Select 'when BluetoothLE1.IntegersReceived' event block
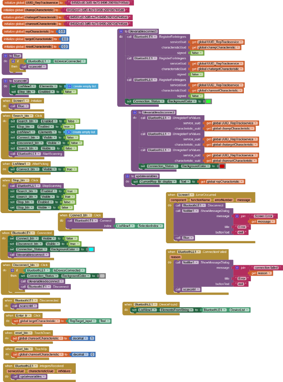Image resolution: width=283 pixels, height=382 pixels. tap(9, 366)
